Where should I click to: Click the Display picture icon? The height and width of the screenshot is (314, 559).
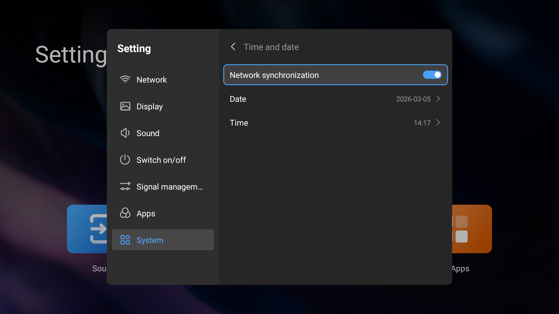125,106
